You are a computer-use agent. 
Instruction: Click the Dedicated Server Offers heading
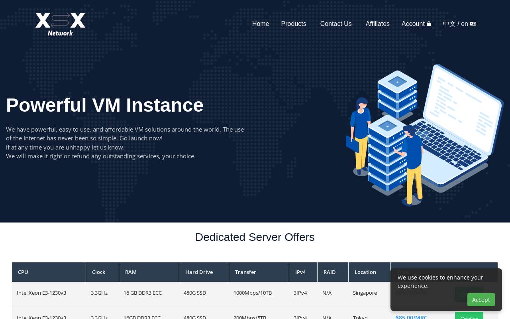click(x=255, y=237)
